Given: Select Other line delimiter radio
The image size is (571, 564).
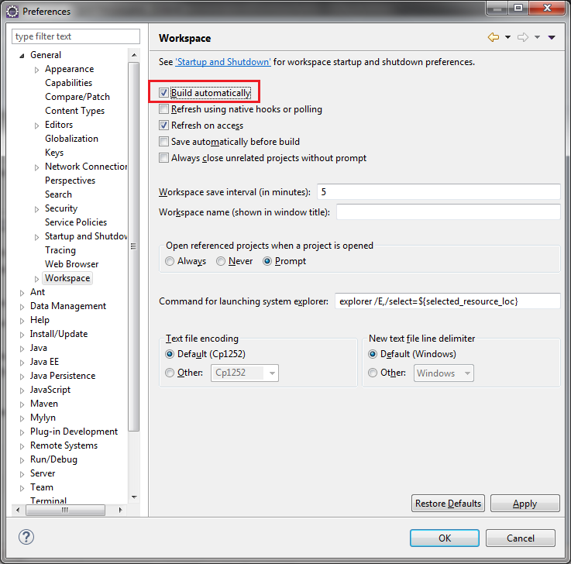Looking at the screenshot, I should [x=373, y=373].
